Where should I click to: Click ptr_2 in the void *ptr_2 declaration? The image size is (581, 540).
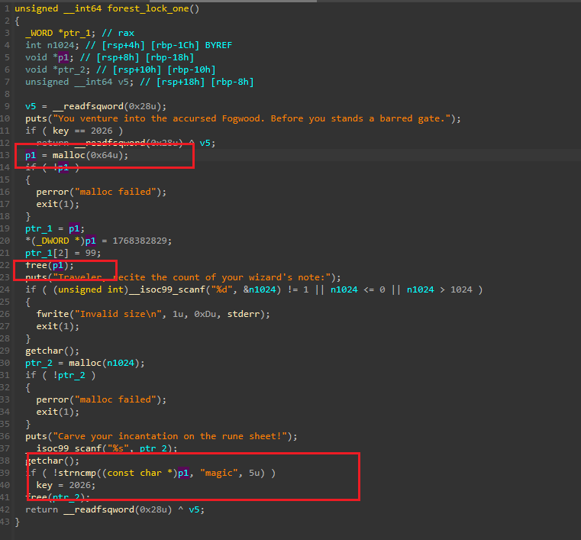coord(72,70)
